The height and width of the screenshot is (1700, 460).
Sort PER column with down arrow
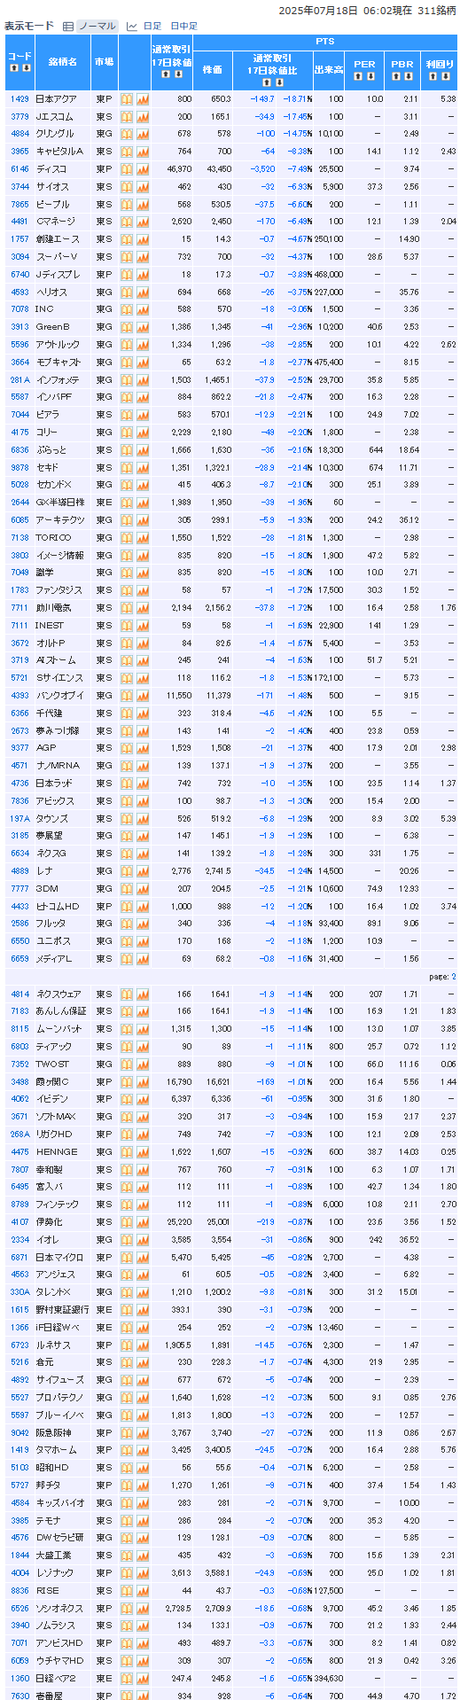[x=370, y=76]
